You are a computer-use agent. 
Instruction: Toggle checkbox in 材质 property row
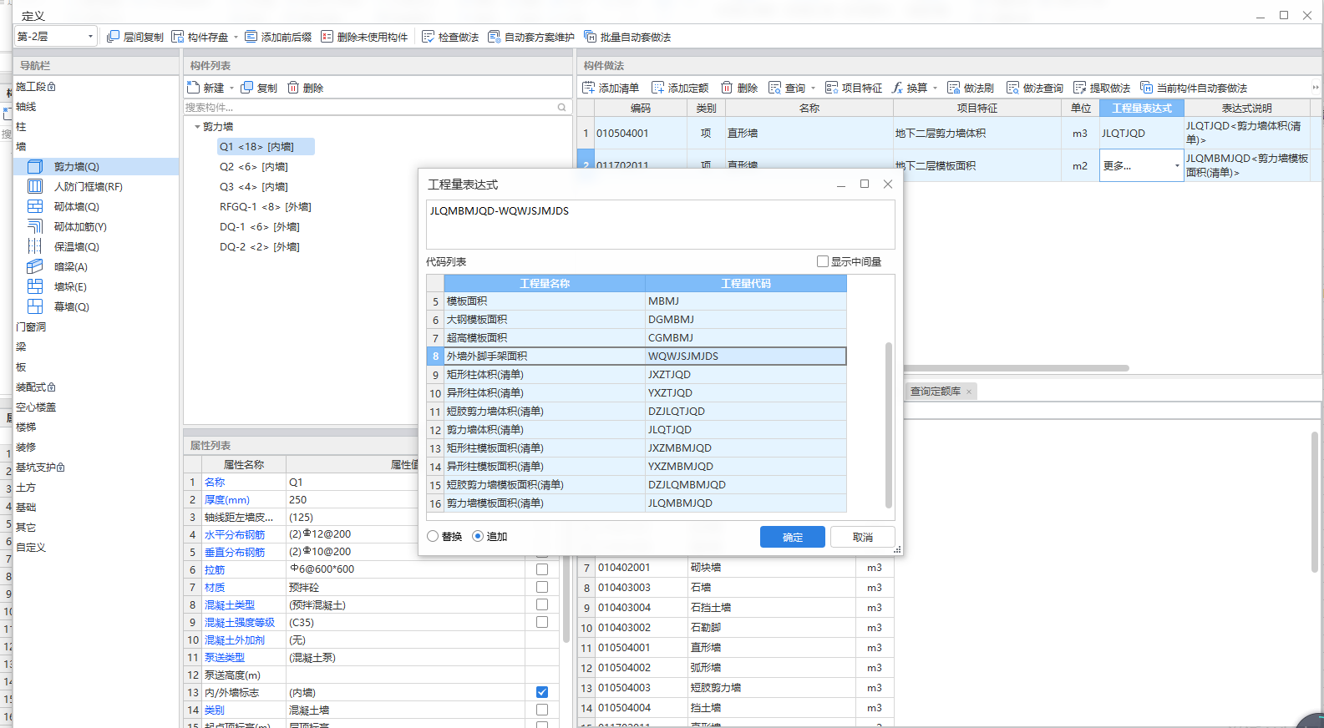pyautogui.click(x=542, y=587)
